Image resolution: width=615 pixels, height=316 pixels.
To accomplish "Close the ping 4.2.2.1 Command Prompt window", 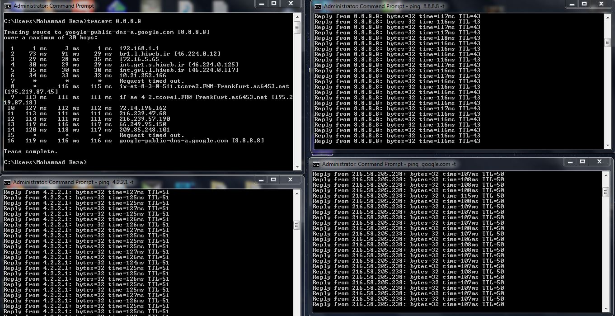I will click(290, 179).
